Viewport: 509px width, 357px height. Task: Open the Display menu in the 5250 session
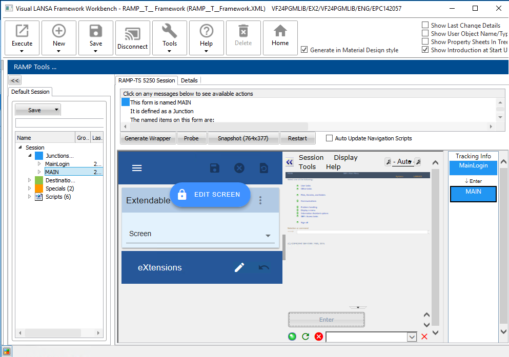pos(345,158)
